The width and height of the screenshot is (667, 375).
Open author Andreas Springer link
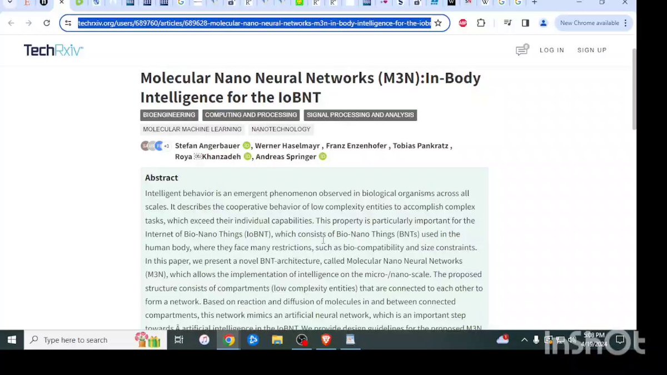(x=286, y=157)
